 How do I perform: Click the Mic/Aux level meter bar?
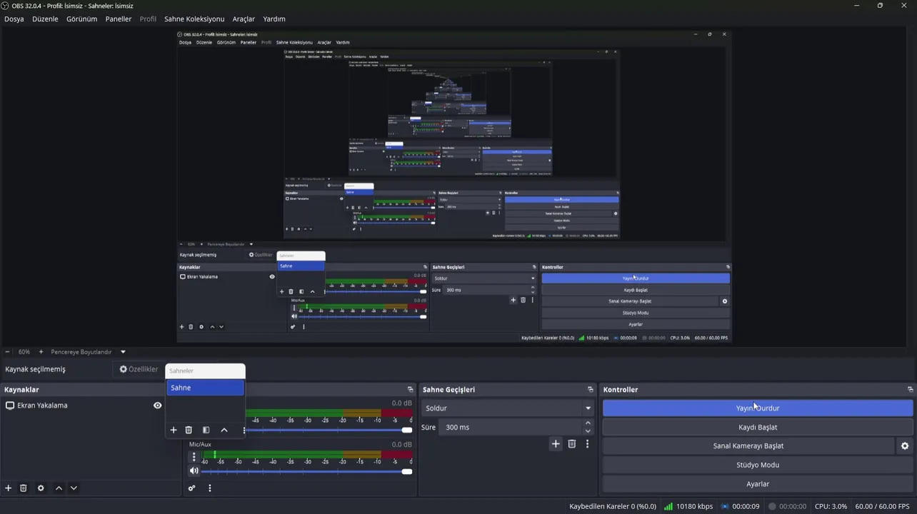[x=307, y=455]
